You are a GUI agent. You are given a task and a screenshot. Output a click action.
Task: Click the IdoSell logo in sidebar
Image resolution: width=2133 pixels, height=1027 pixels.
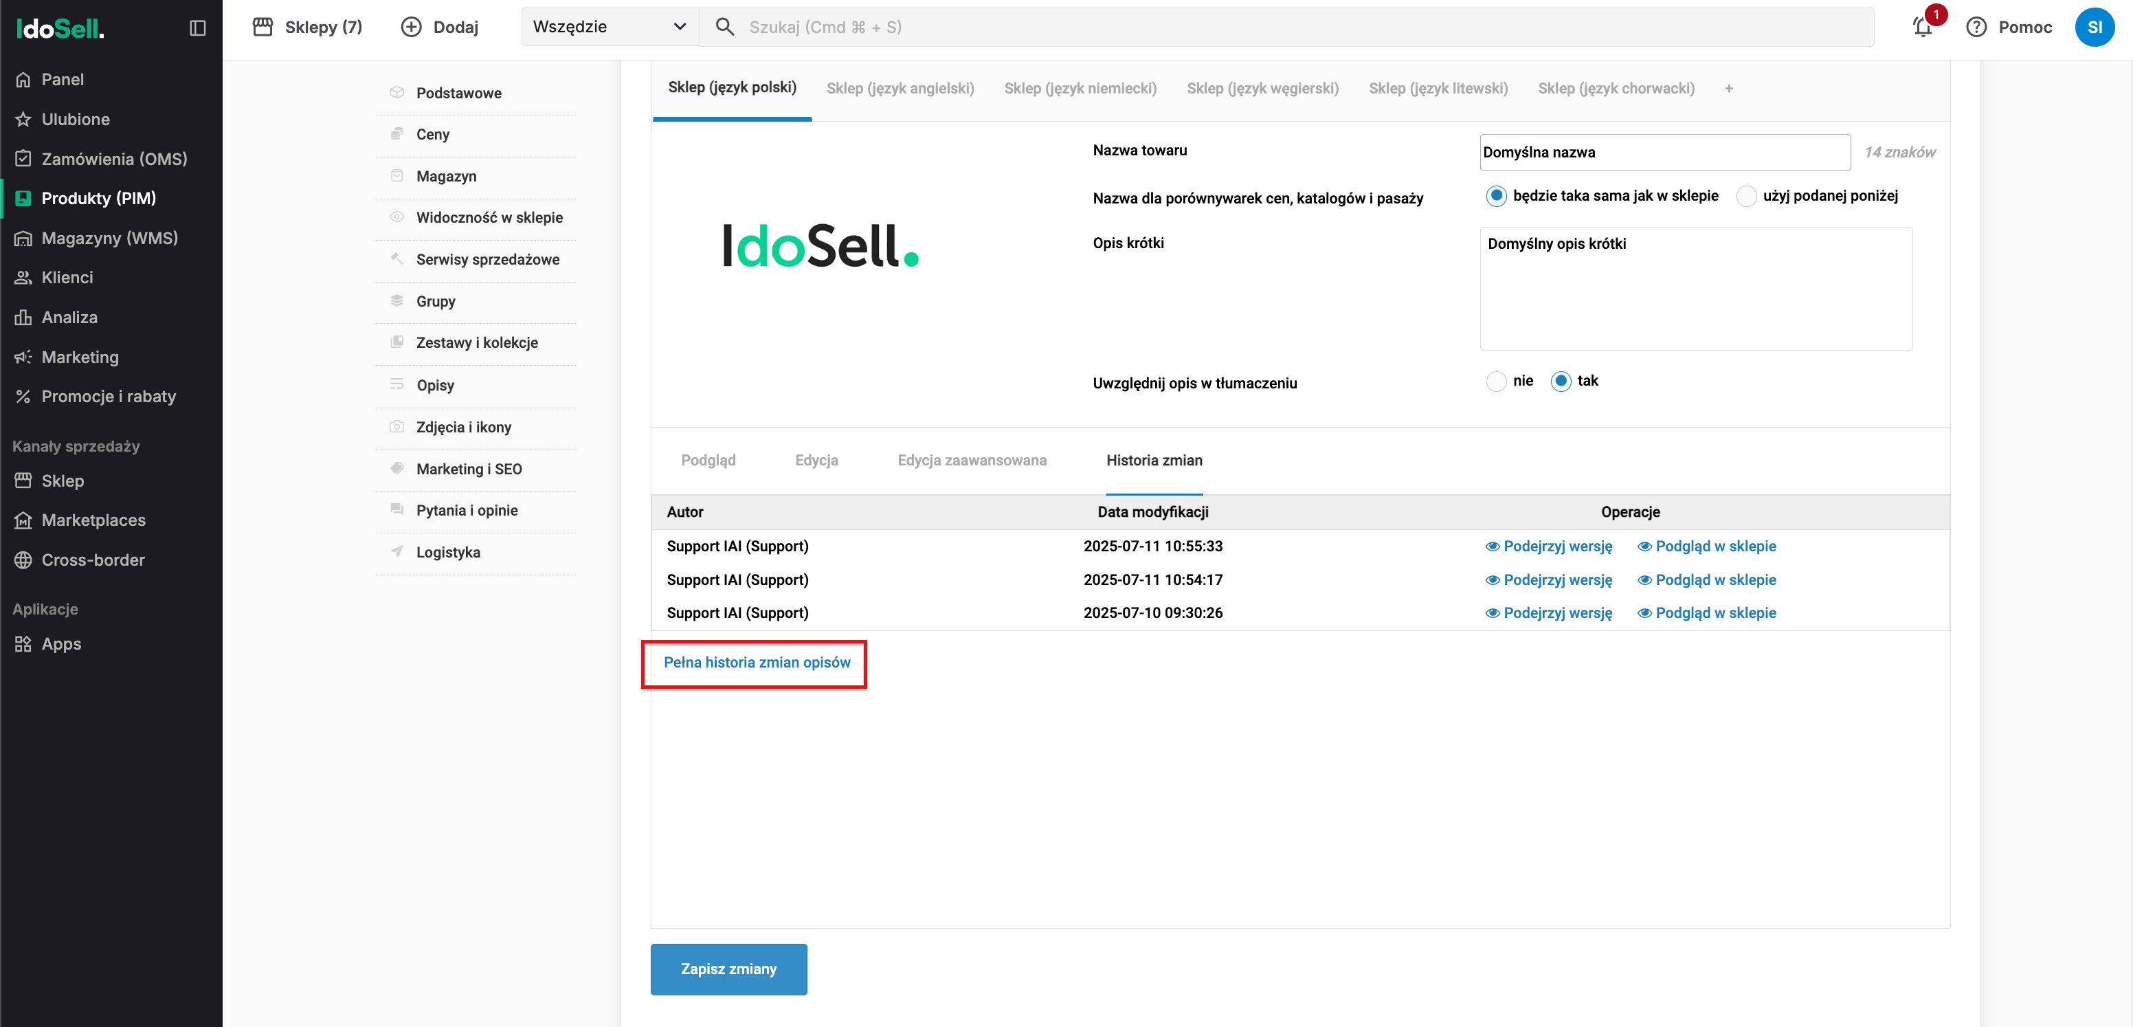coord(60,29)
